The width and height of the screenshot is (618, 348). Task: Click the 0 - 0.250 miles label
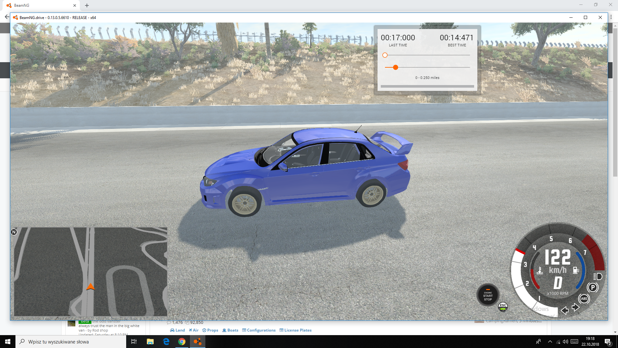(427, 78)
